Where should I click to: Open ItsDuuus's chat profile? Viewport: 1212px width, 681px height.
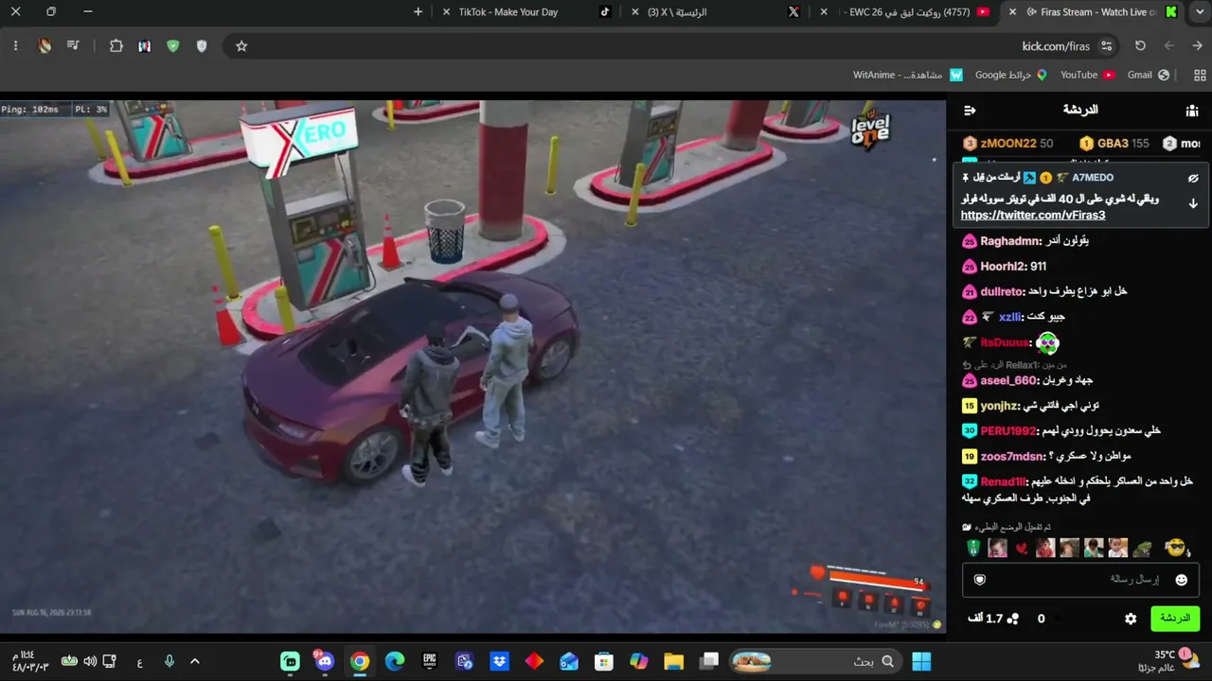[1005, 342]
